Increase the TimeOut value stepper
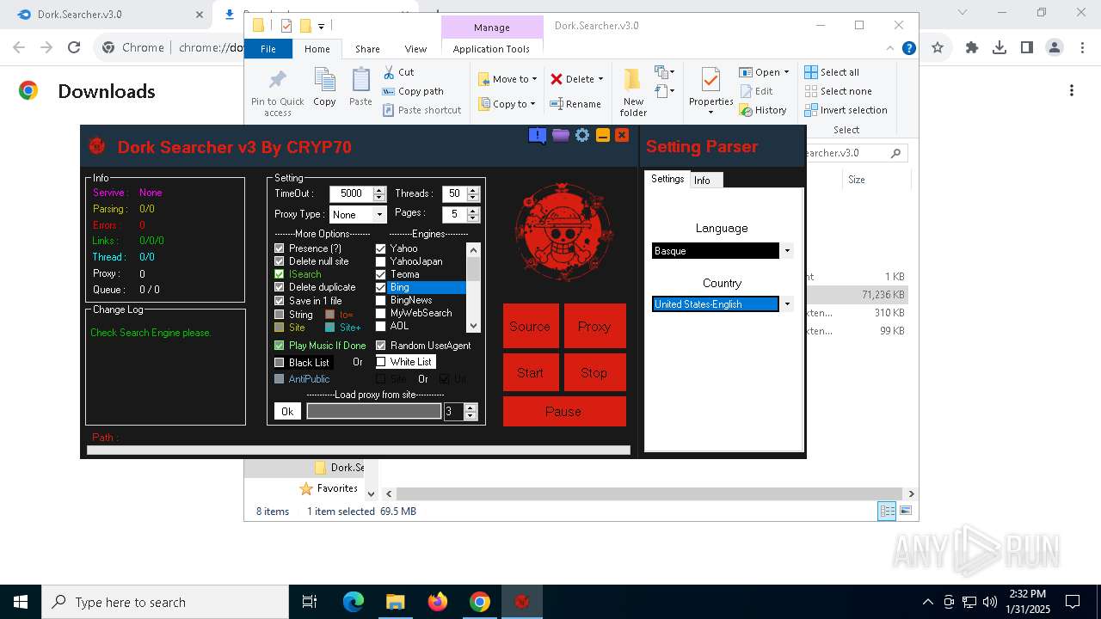The width and height of the screenshot is (1101, 619). [379, 190]
